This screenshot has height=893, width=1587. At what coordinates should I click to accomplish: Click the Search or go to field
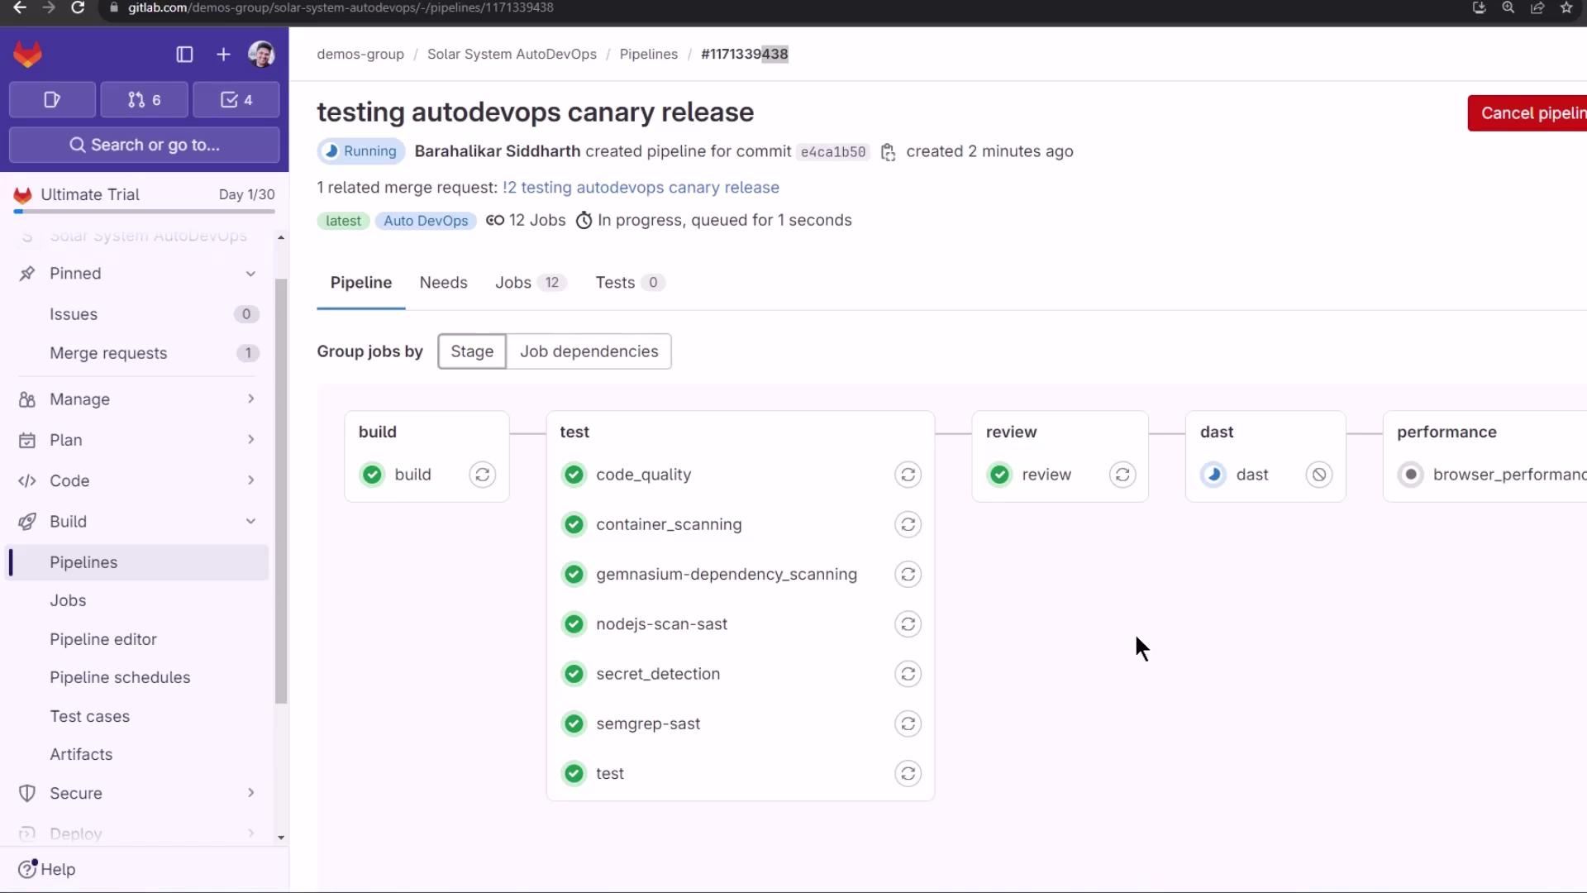[x=145, y=145]
